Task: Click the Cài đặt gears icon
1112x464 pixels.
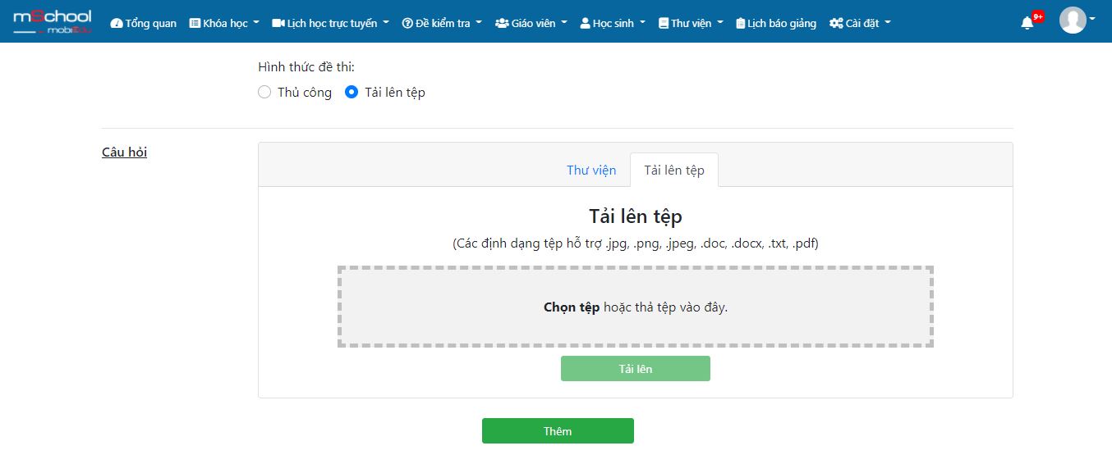Action: coord(836,24)
